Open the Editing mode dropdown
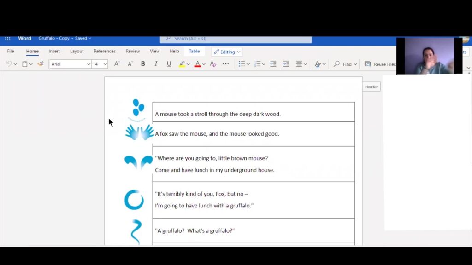Image resolution: width=472 pixels, height=265 pixels. coord(227,52)
